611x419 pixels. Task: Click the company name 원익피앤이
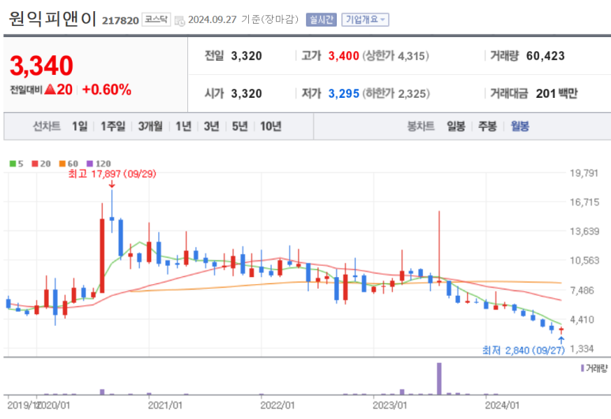coord(53,19)
